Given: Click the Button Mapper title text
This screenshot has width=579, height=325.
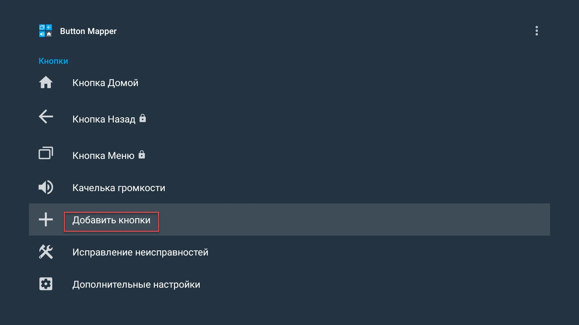Looking at the screenshot, I should (x=88, y=31).
